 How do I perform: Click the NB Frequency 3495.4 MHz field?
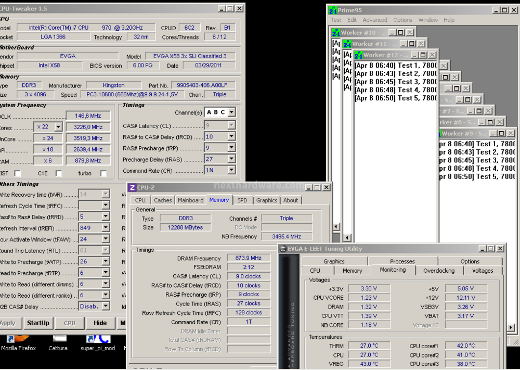[x=287, y=236]
